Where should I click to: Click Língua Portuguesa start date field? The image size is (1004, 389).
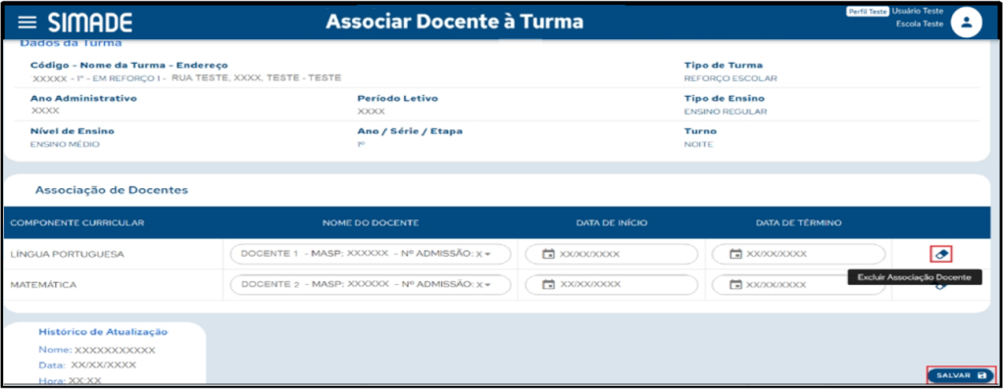[611, 254]
